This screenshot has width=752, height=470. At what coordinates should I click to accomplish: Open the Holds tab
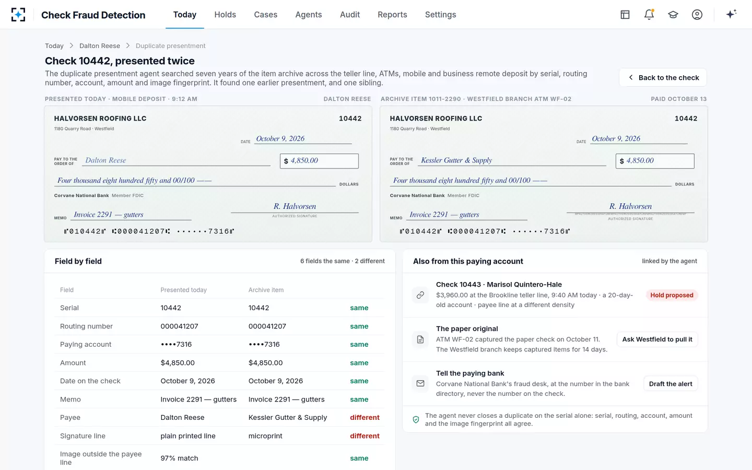pos(225,15)
